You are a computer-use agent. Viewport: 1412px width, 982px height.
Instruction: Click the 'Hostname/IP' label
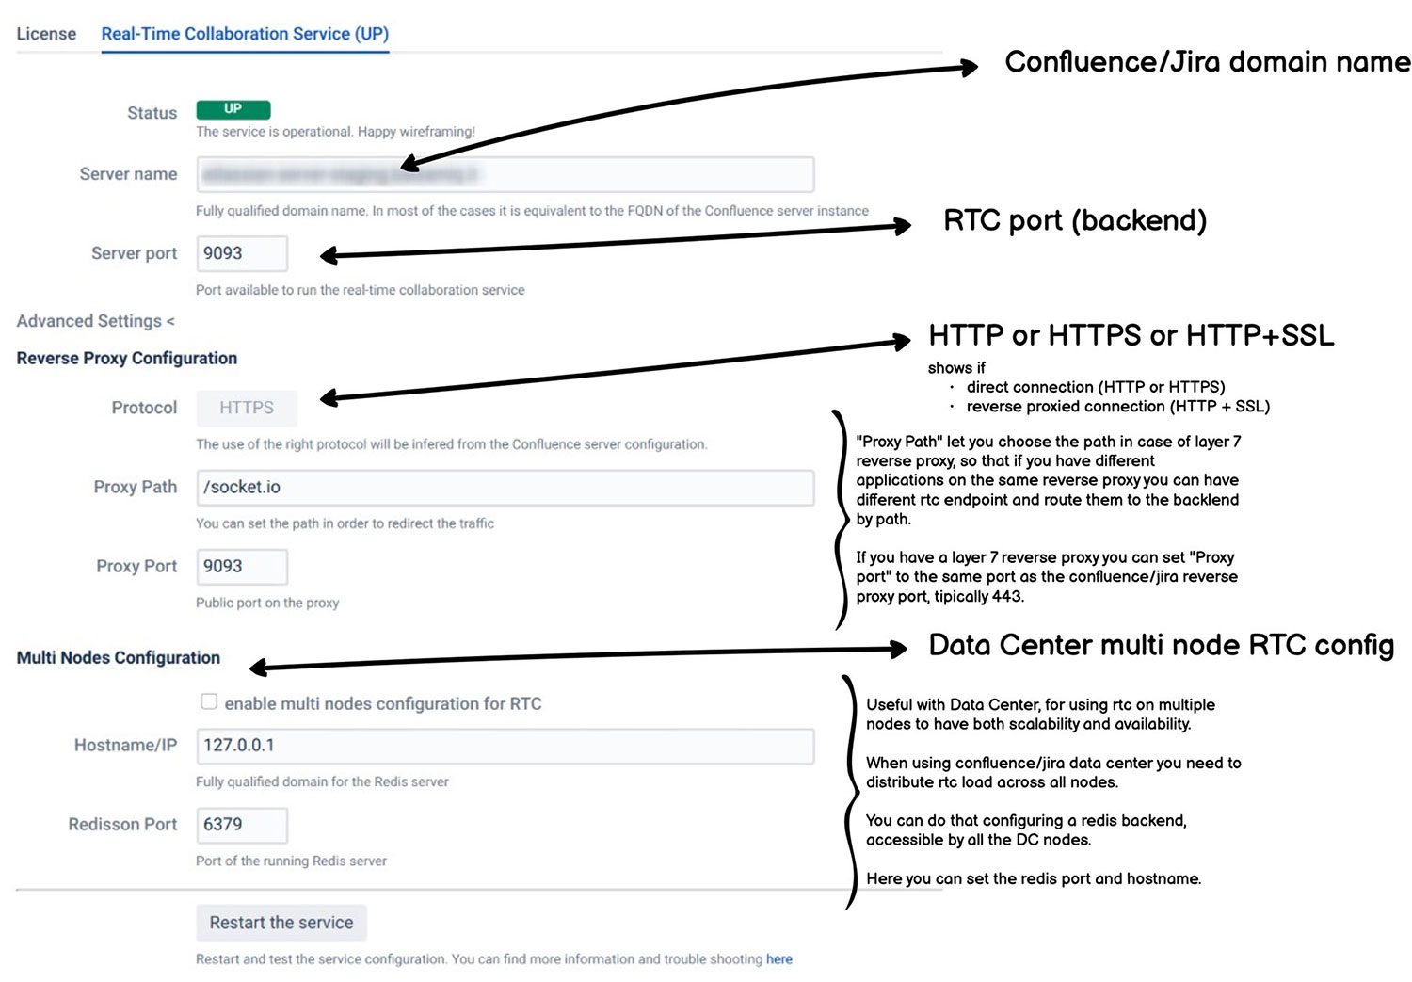[x=125, y=745]
